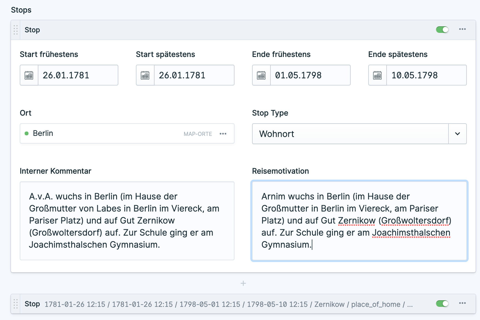Open the ellipsis menu next to Berlin

pyautogui.click(x=223, y=134)
